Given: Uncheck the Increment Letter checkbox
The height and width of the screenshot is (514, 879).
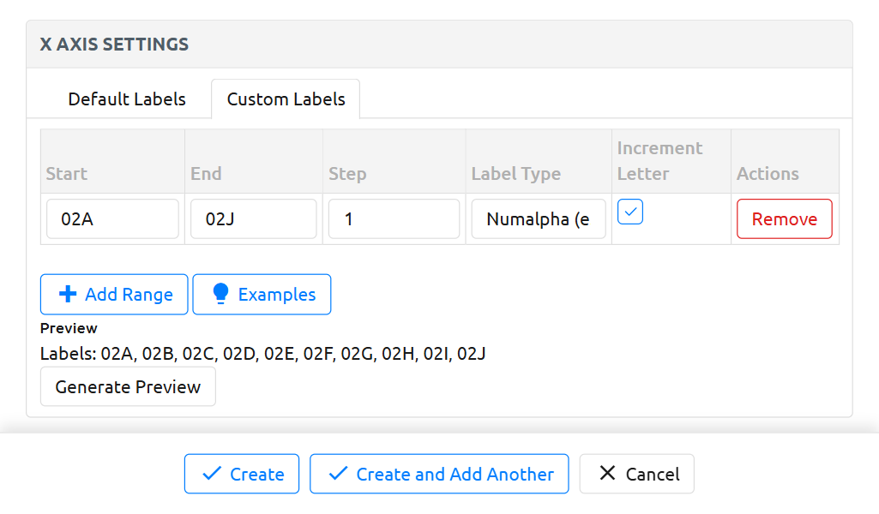Looking at the screenshot, I should [x=630, y=212].
